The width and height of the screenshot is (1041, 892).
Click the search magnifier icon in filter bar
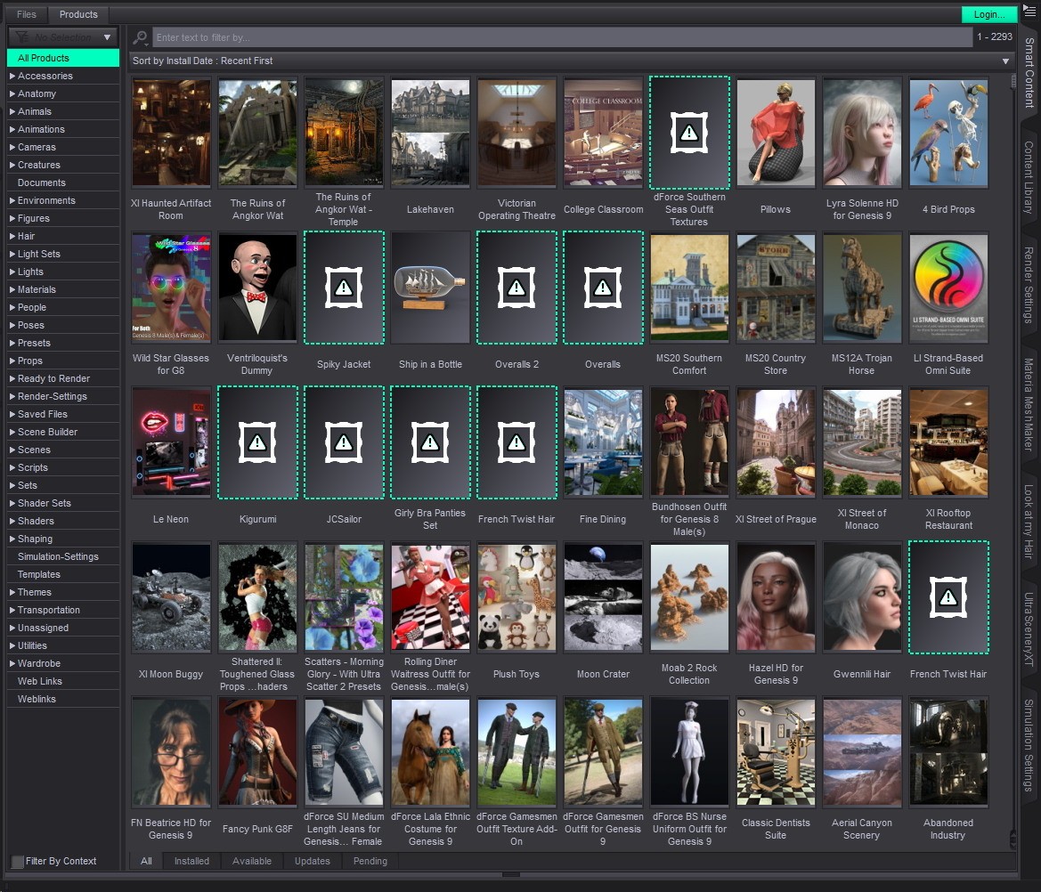click(140, 37)
